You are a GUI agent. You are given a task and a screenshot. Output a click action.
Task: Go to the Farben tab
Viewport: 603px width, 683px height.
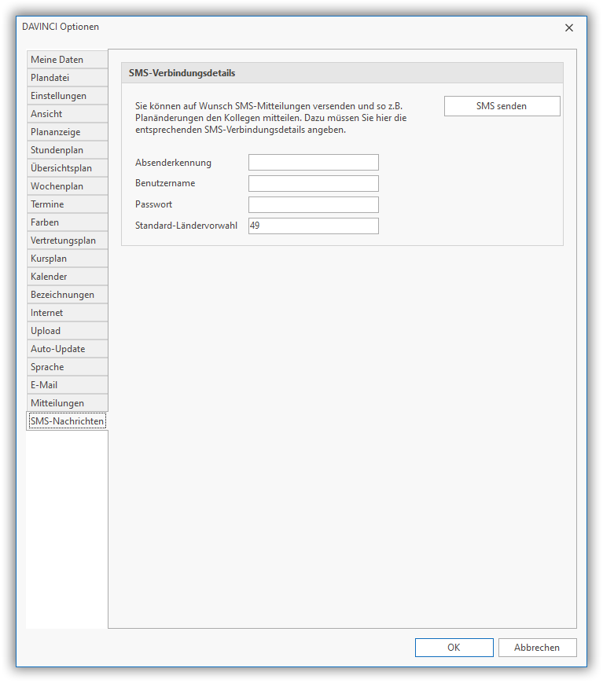(x=67, y=222)
